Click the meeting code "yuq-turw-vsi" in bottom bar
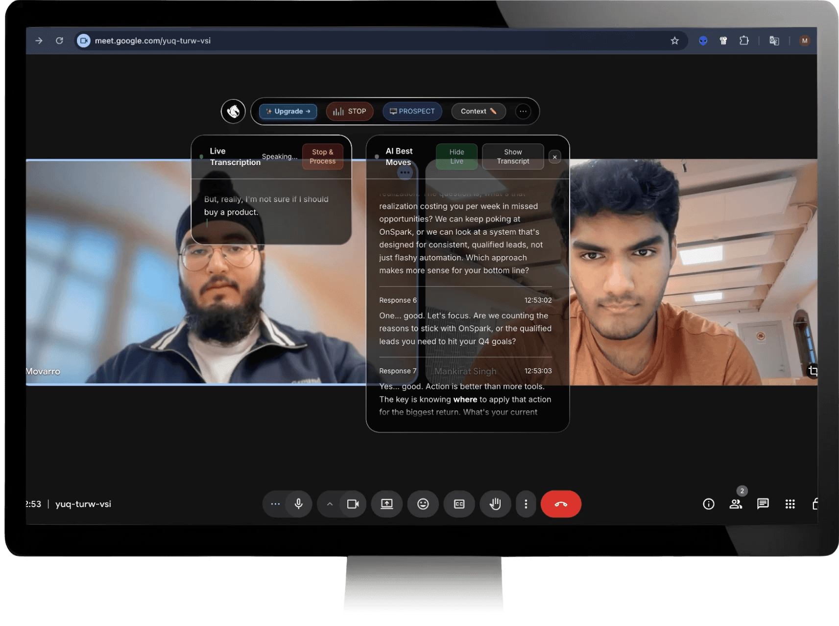Viewport: 839px width, 626px height. tap(83, 504)
